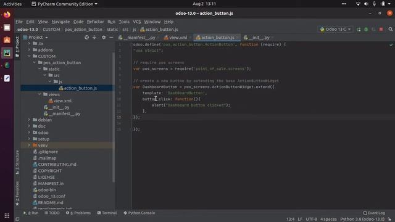Image resolution: width=395 pixels, height=222 pixels.
Task: Click the Project panel vertical scrollbar
Action: [x=114, y=117]
